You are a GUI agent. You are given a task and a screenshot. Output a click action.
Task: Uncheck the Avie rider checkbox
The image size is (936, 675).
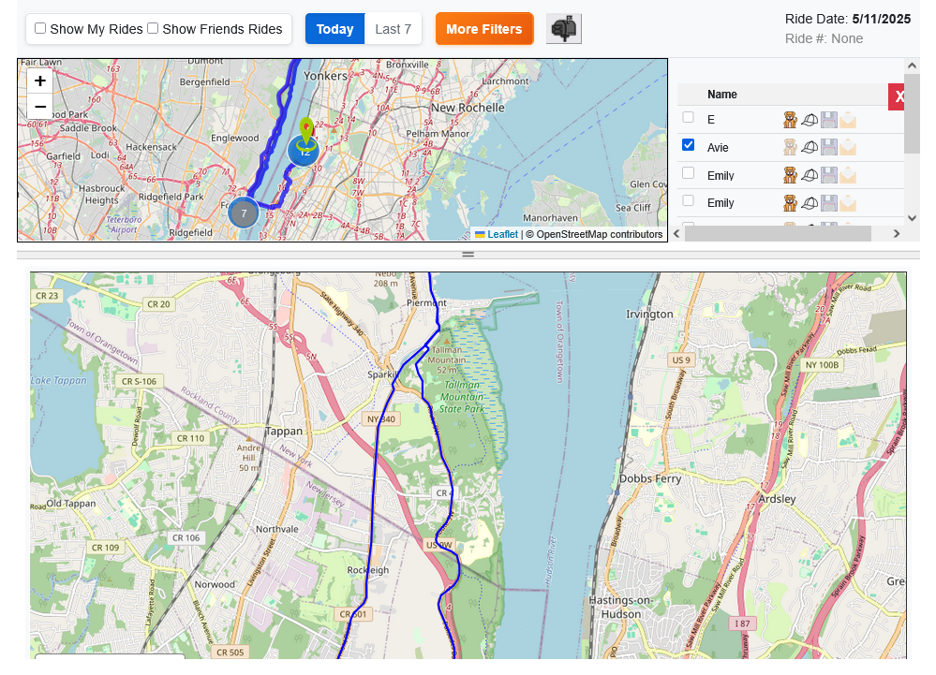click(689, 145)
